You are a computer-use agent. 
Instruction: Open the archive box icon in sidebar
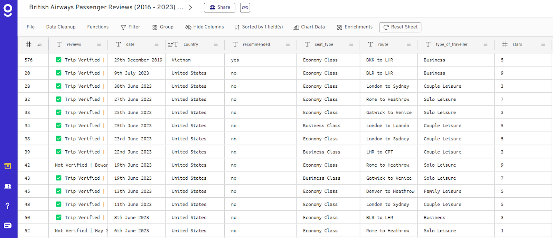coord(8,166)
